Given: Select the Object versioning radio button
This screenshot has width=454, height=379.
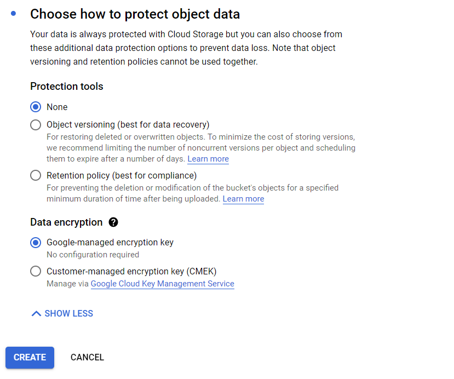Looking at the screenshot, I should coord(36,125).
